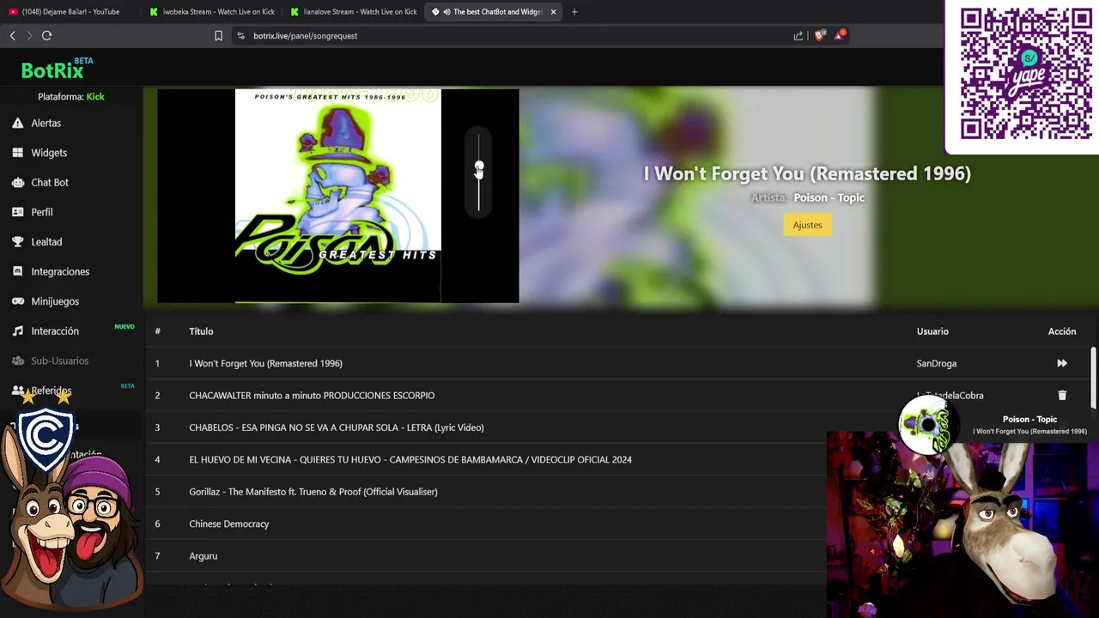The image size is (1099, 618).
Task: Open the Widgets grid icon
Action: tap(17, 153)
